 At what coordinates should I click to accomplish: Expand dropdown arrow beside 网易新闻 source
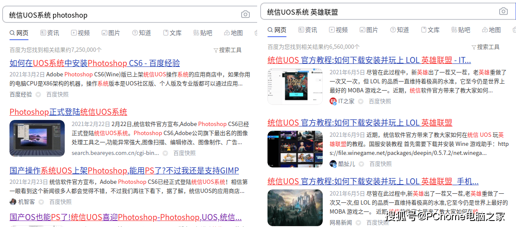(x=359, y=223)
